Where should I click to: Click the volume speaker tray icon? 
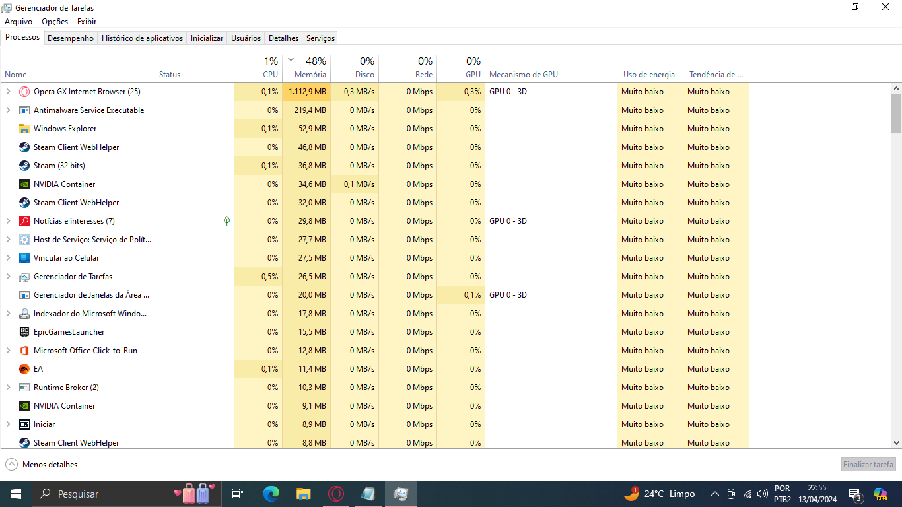click(x=763, y=494)
